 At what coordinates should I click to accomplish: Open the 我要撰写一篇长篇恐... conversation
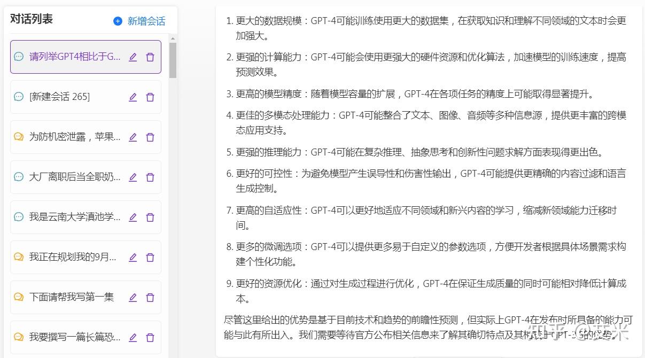click(x=86, y=337)
